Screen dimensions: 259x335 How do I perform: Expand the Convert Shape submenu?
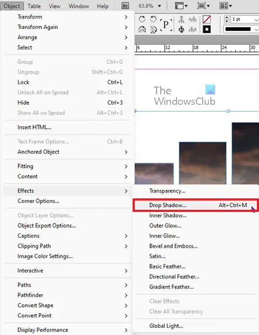[67, 305]
